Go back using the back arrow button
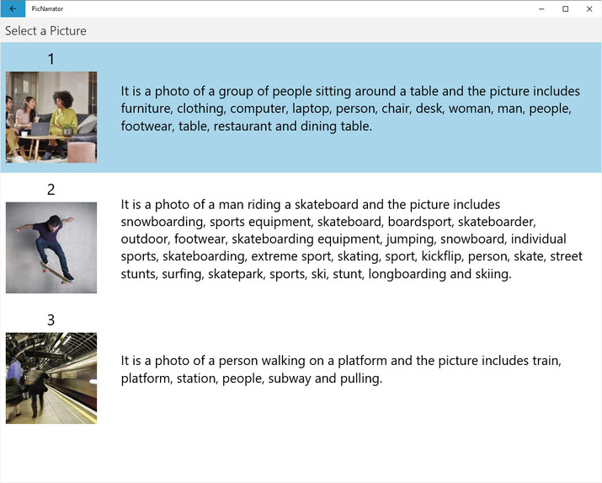The height and width of the screenshot is (483, 602). pos(13,8)
